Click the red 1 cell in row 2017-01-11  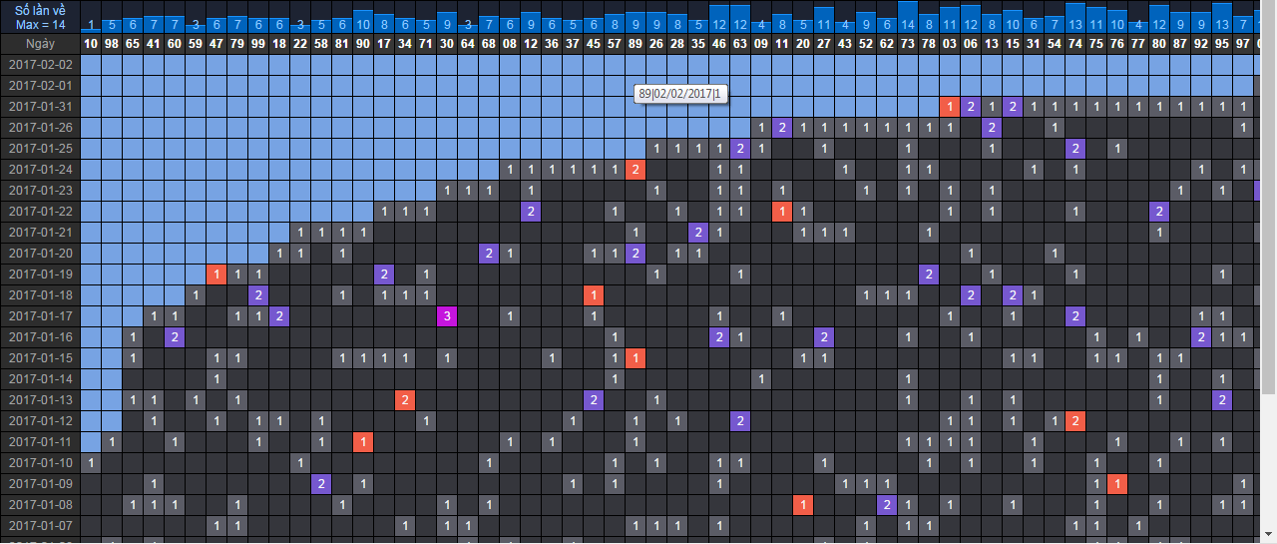pyautogui.click(x=363, y=442)
